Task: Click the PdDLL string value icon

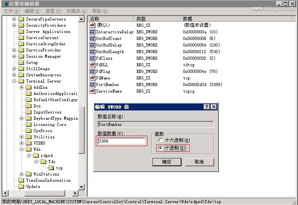Action: pos(92,65)
